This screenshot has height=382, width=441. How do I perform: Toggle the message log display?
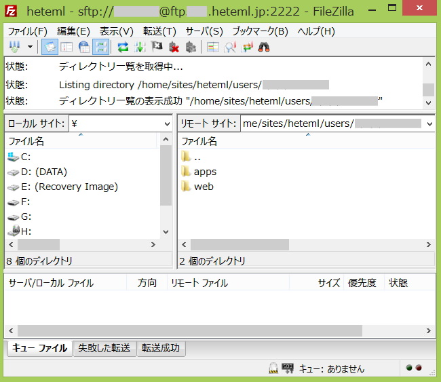pyautogui.click(x=50, y=47)
